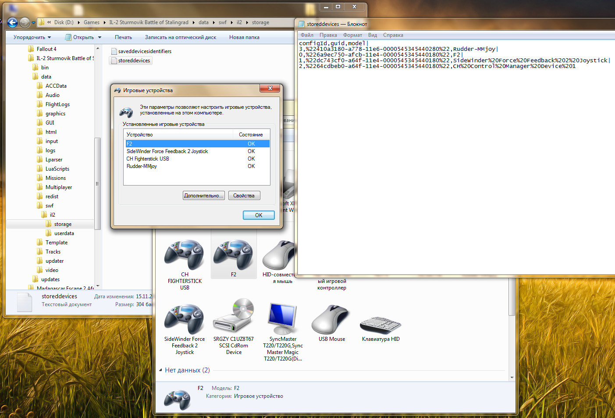Select the updater folder
The height and width of the screenshot is (418, 615).
pos(50,261)
